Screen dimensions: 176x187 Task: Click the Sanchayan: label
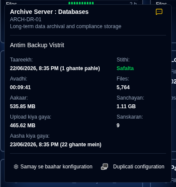tap(130, 98)
